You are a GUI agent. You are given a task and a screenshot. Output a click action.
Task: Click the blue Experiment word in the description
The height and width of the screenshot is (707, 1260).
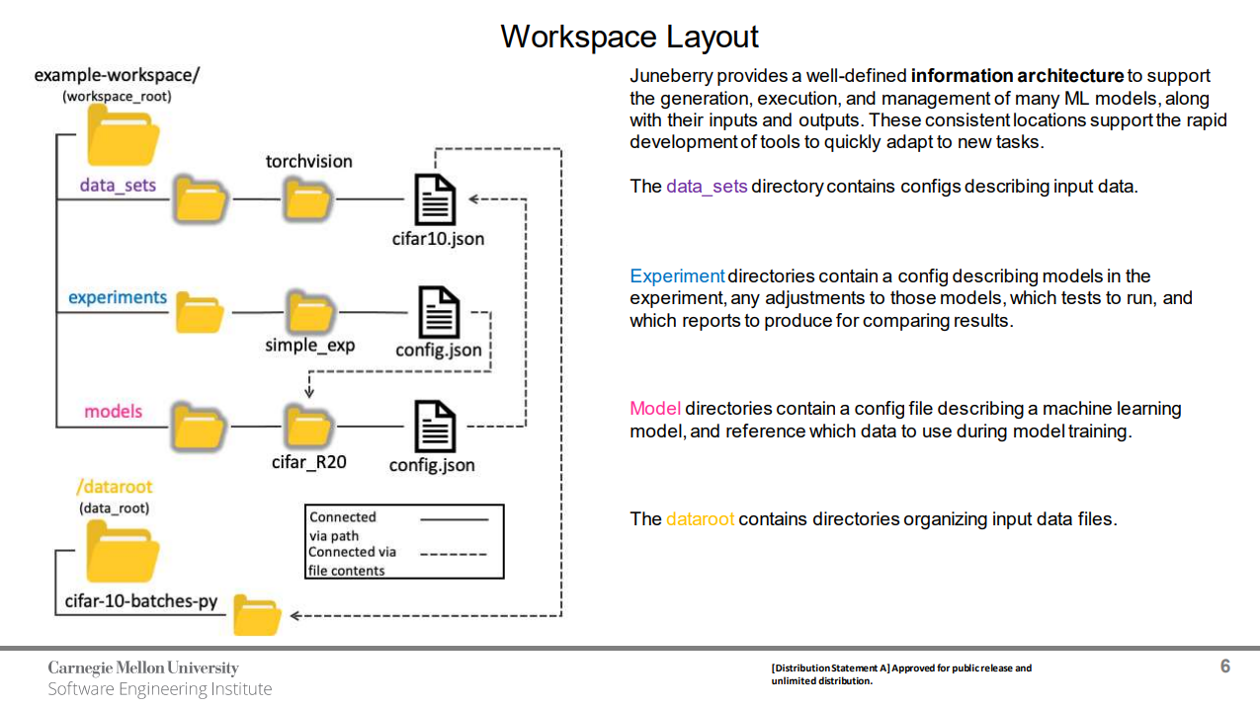(677, 275)
